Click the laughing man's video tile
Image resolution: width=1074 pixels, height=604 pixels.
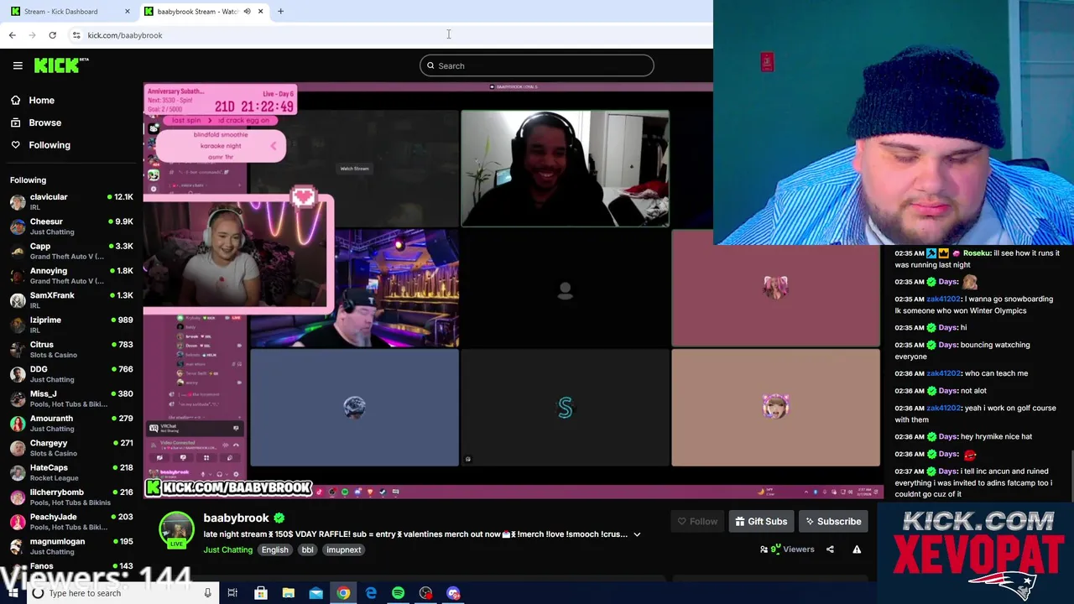(565, 169)
